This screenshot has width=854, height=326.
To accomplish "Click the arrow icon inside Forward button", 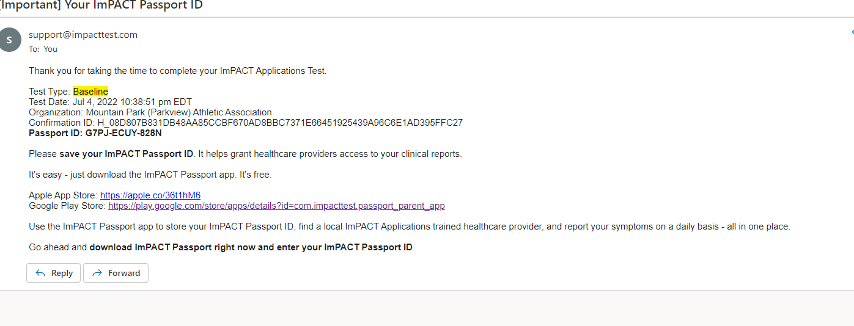I will coord(97,273).
